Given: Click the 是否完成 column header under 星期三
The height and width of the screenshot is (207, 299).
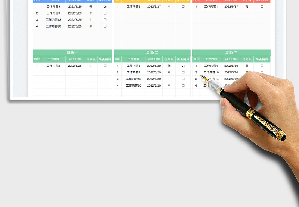Looking at the screenshot, I should 262,59.
